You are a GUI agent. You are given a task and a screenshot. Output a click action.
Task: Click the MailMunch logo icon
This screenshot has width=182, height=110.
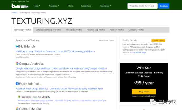pyautogui.click(x=17, y=47)
